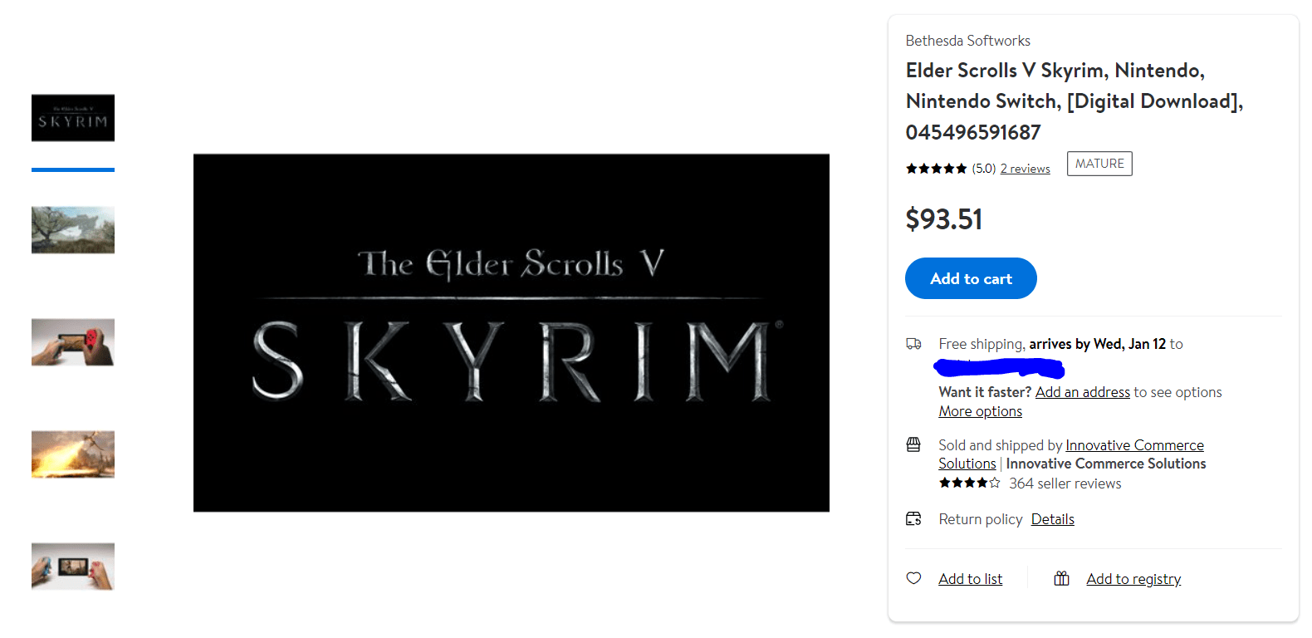The width and height of the screenshot is (1312, 638).
Task: Click the heart icon to save the game
Action: coord(914,578)
